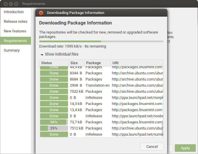
Task: Select the InRelease row for launchpad noobs
Action: tap(101, 116)
